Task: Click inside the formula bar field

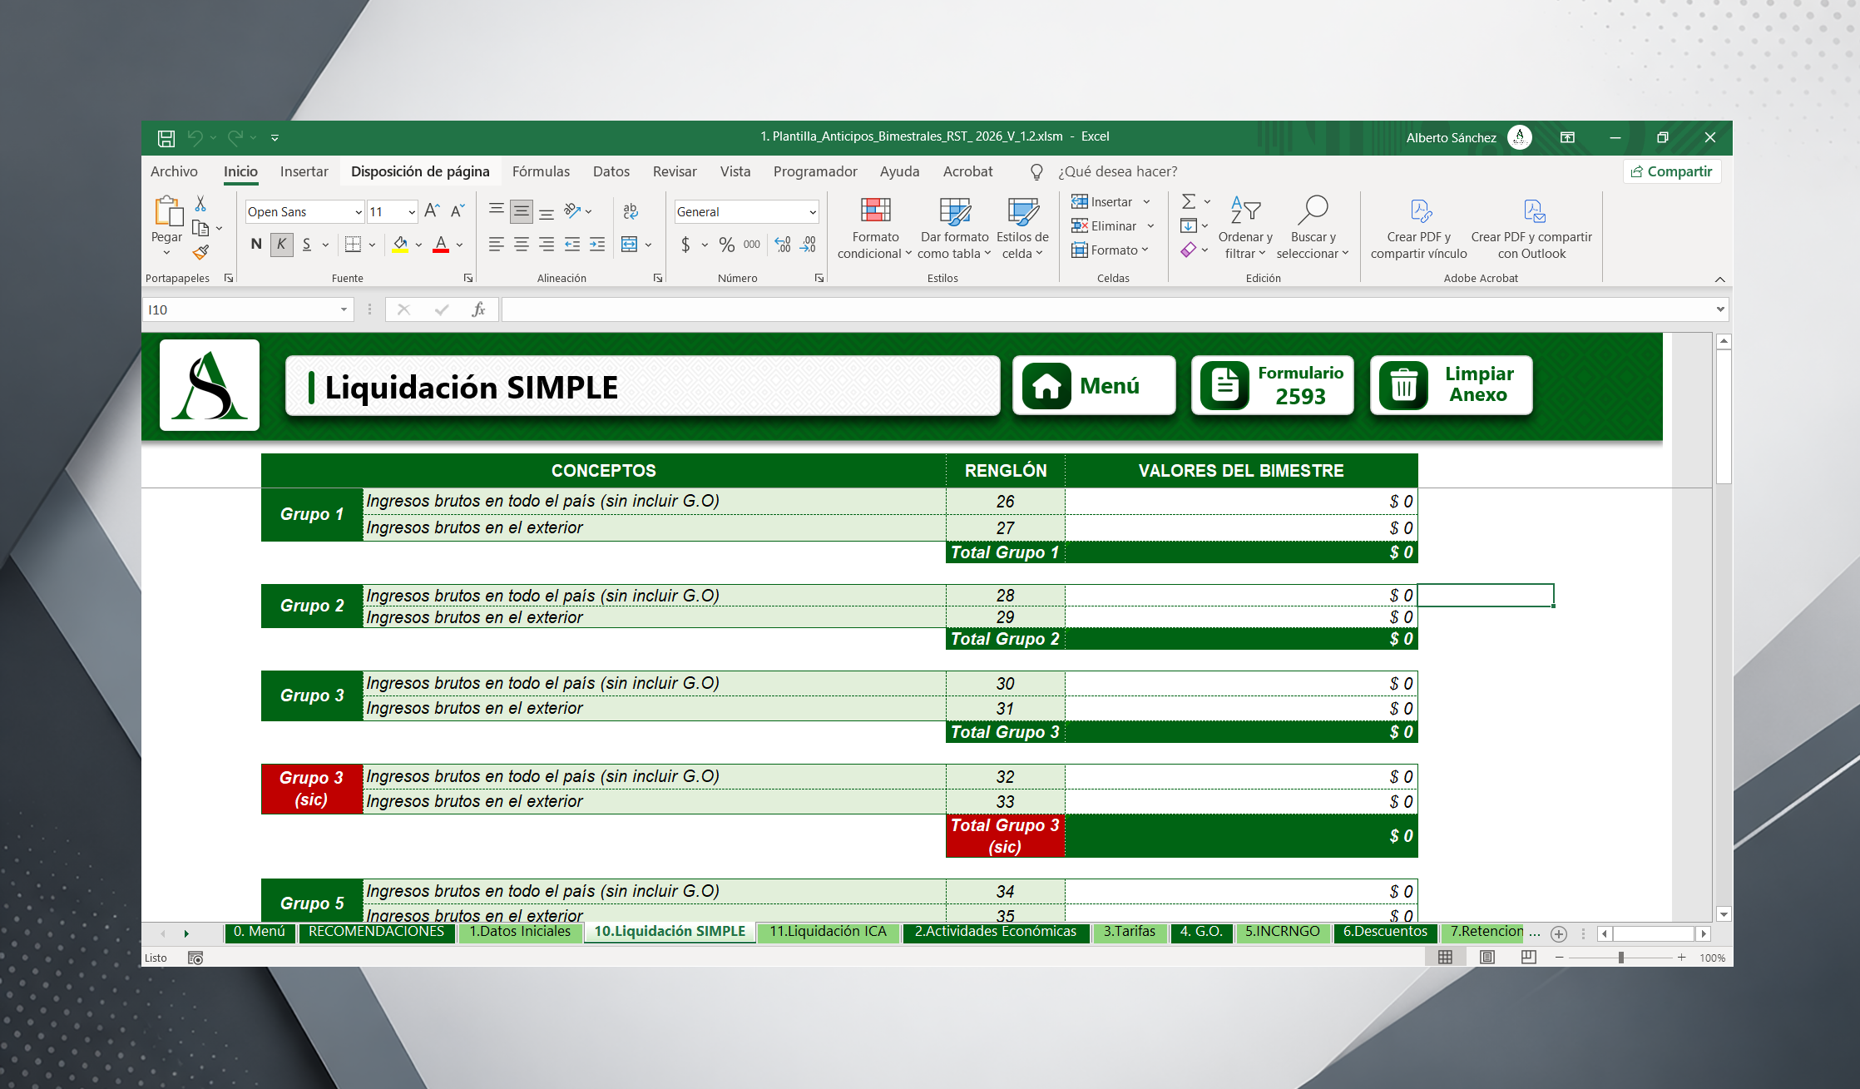Action: (1106, 309)
